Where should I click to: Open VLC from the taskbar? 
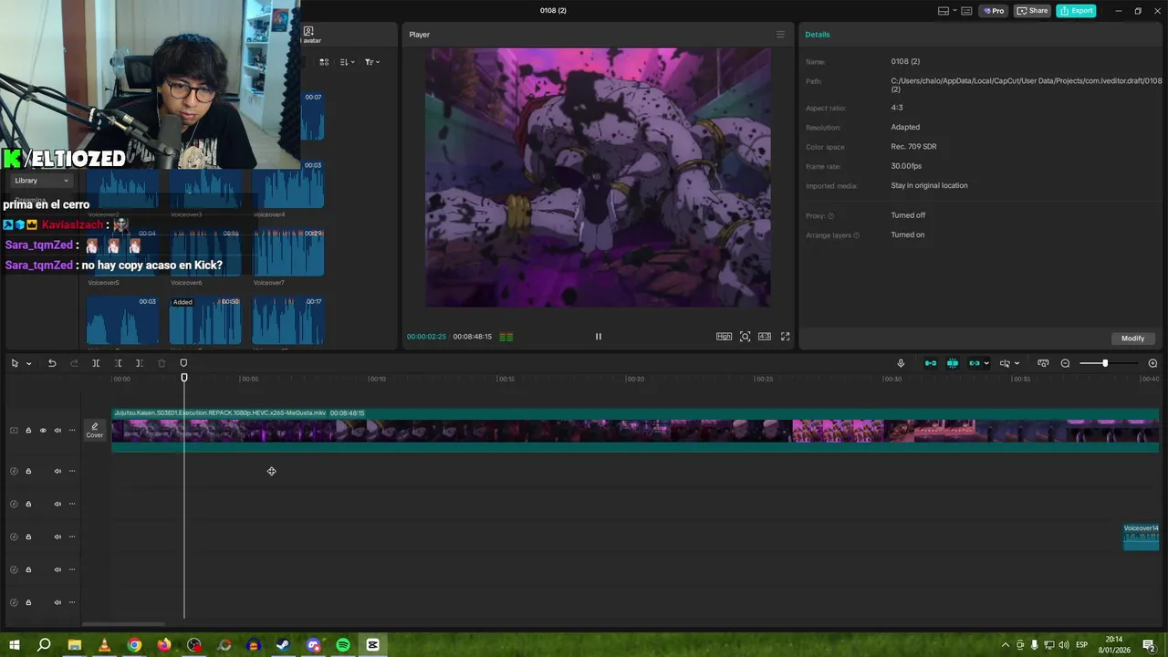104,645
